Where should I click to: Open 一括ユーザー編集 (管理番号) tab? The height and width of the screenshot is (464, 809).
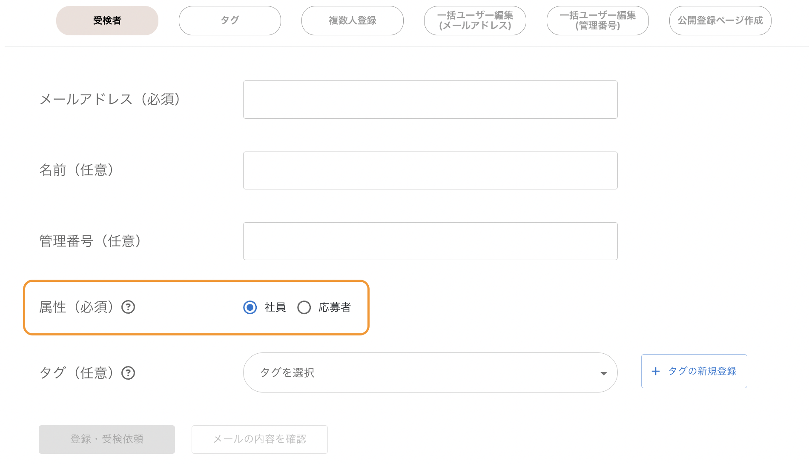598,20
